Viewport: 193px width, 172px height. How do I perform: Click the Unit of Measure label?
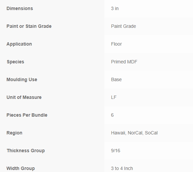(24, 97)
